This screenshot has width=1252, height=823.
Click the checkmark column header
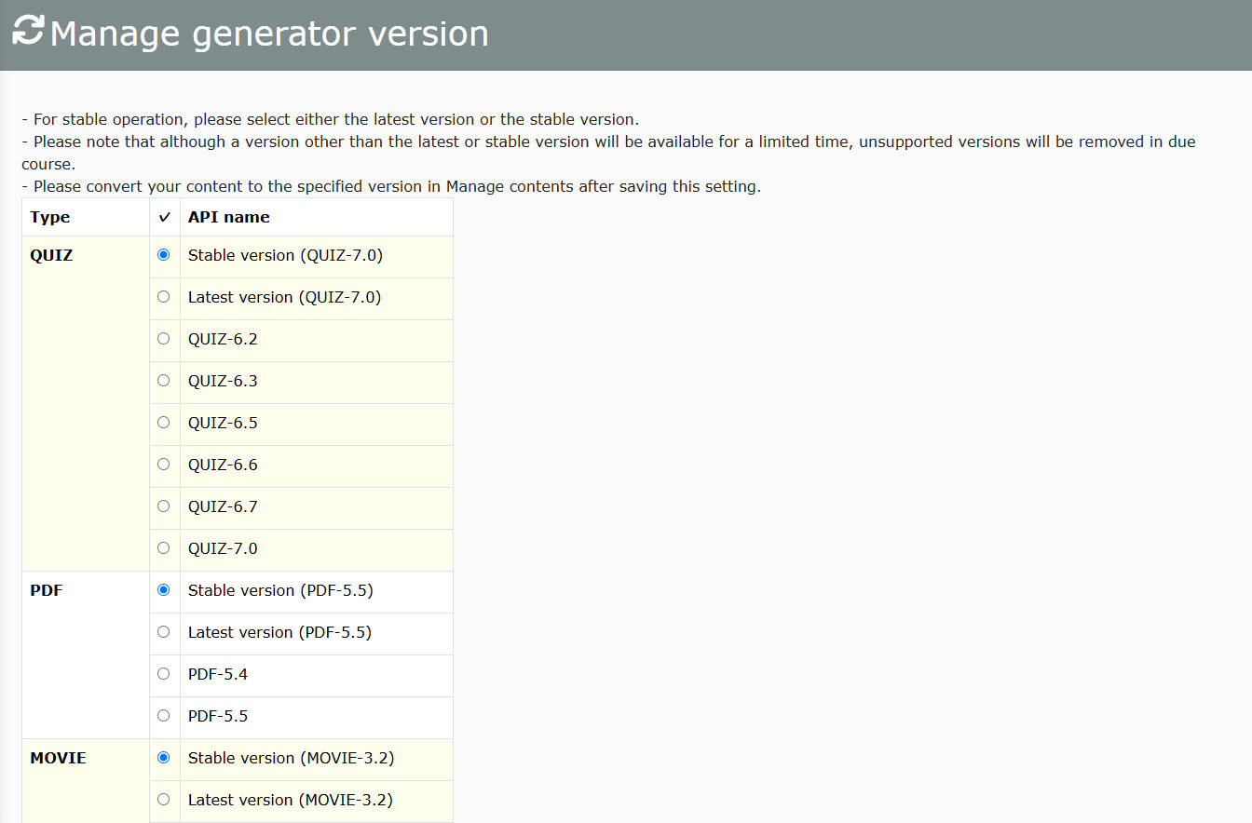[x=165, y=217]
